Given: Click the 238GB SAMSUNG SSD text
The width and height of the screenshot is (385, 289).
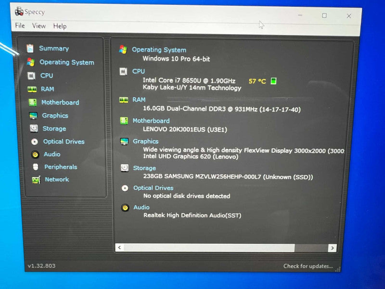Looking at the screenshot, I should 228,176.
